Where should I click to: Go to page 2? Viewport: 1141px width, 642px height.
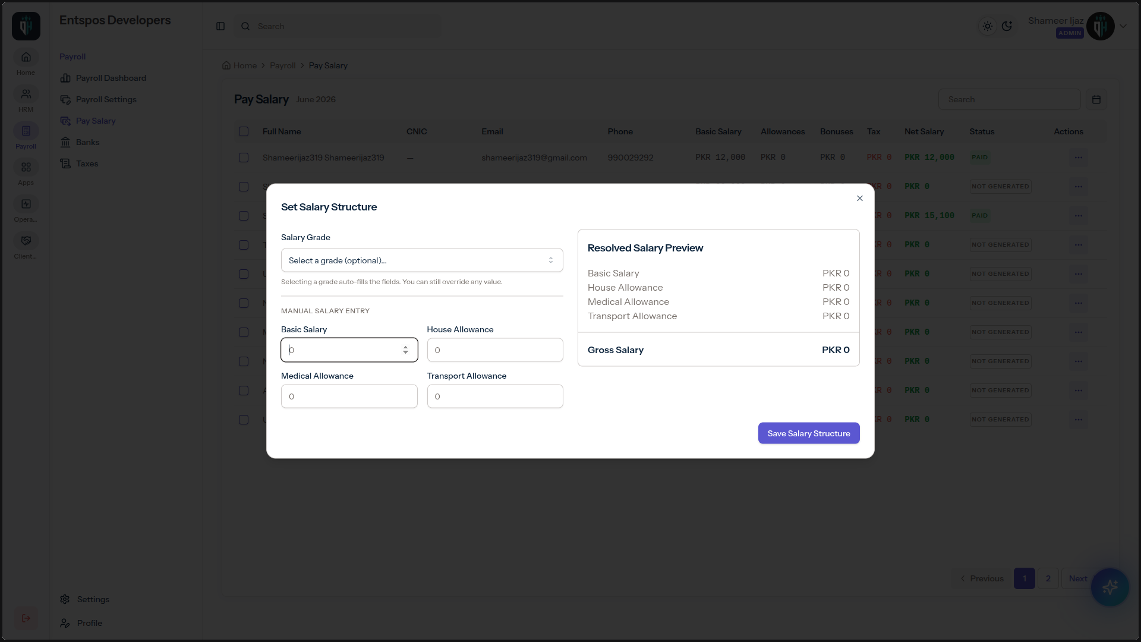pos(1048,578)
